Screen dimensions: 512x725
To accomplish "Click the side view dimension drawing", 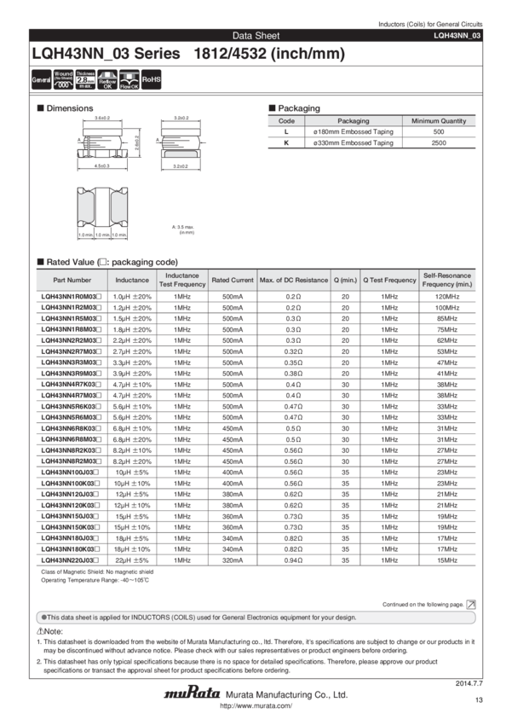I will (181, 143).
